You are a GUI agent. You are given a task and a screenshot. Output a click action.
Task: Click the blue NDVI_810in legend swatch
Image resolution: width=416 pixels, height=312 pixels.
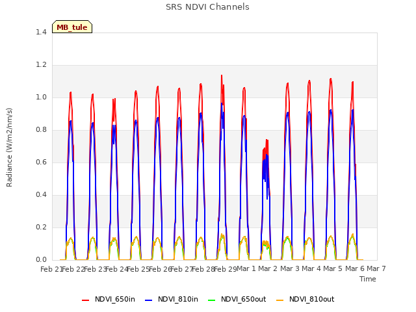click(149, 300)
